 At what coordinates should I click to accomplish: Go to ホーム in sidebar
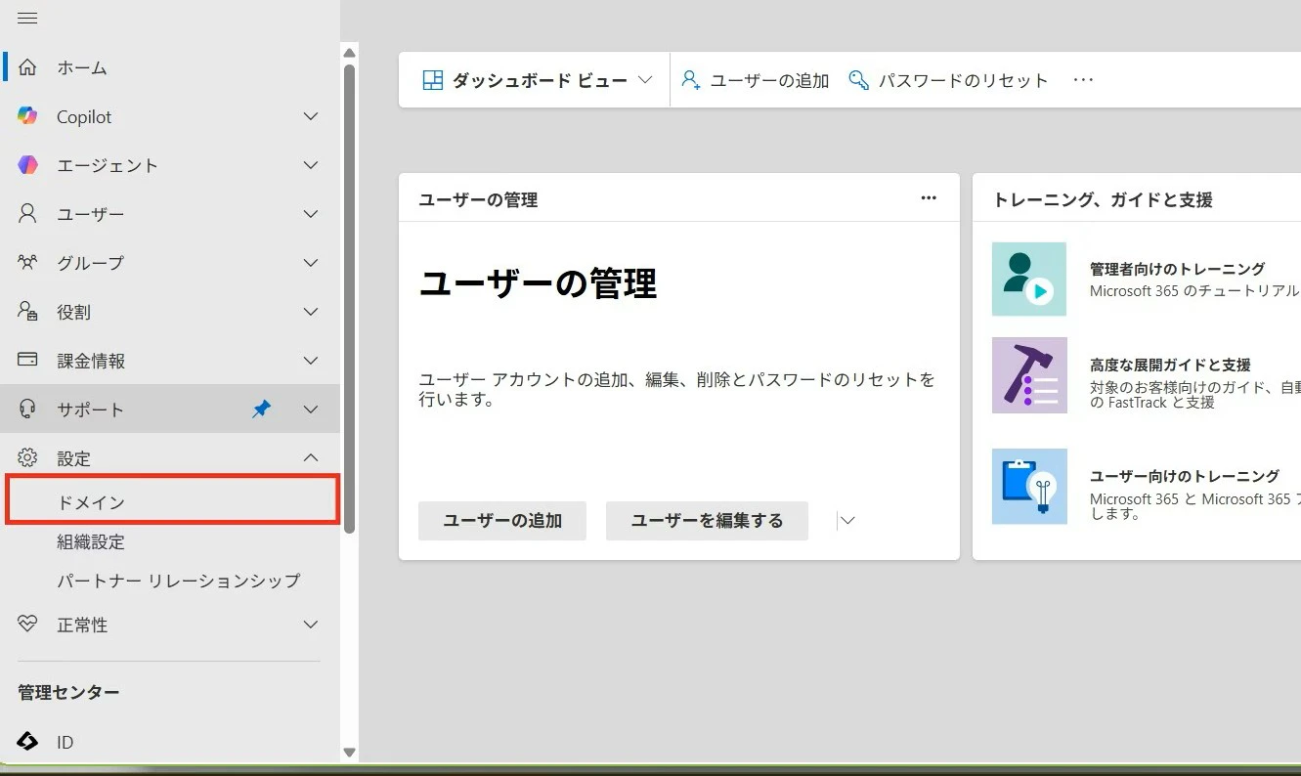(x=82, y=67)
